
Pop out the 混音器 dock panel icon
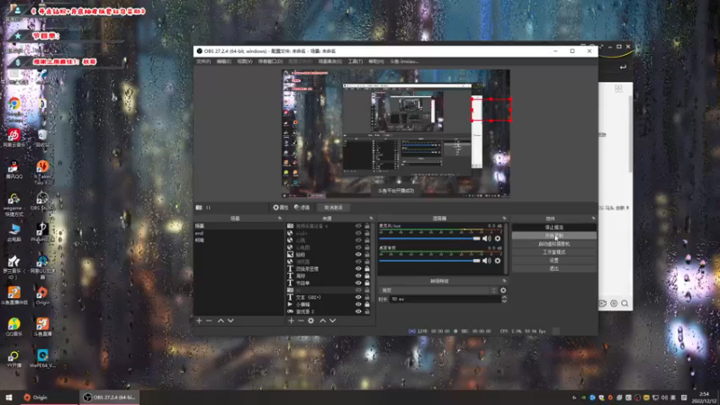click(x=504, y=219)
